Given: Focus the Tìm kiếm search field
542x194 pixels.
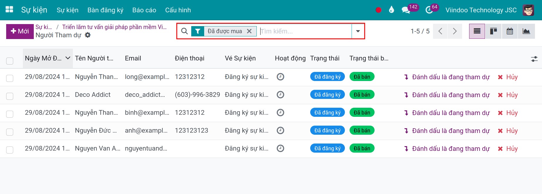Looking at the screenshot, I should (x=305, y=31).
